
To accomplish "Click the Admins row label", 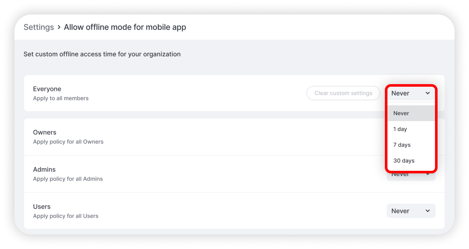I will (44, 170).
